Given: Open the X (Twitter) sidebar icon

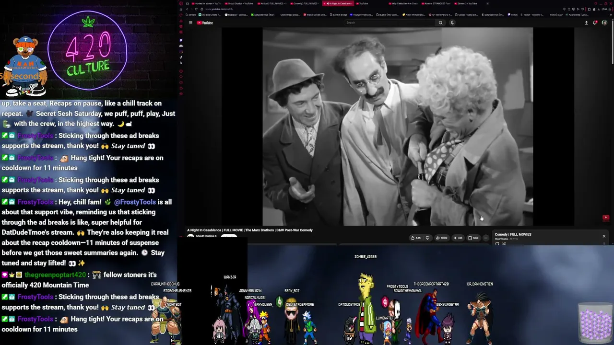Looking at the screenshot, I should (x=181, y=63).
